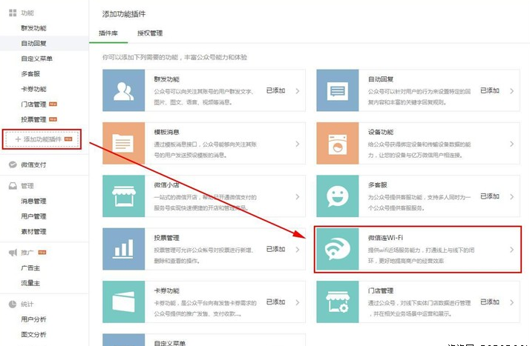530x346 pixels.
Task: Open 素材管理 in the sidebar
Action: [x=34, y=231]
